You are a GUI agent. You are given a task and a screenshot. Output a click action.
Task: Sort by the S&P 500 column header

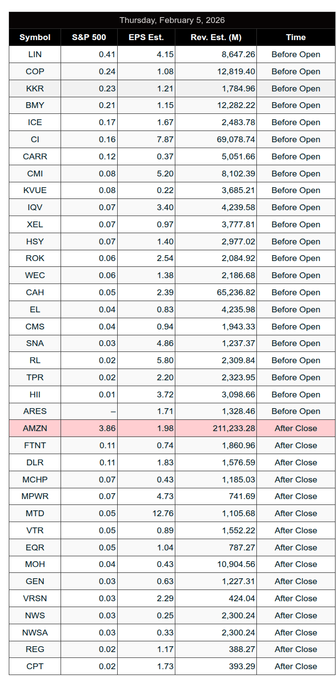(x=89, y=37)
